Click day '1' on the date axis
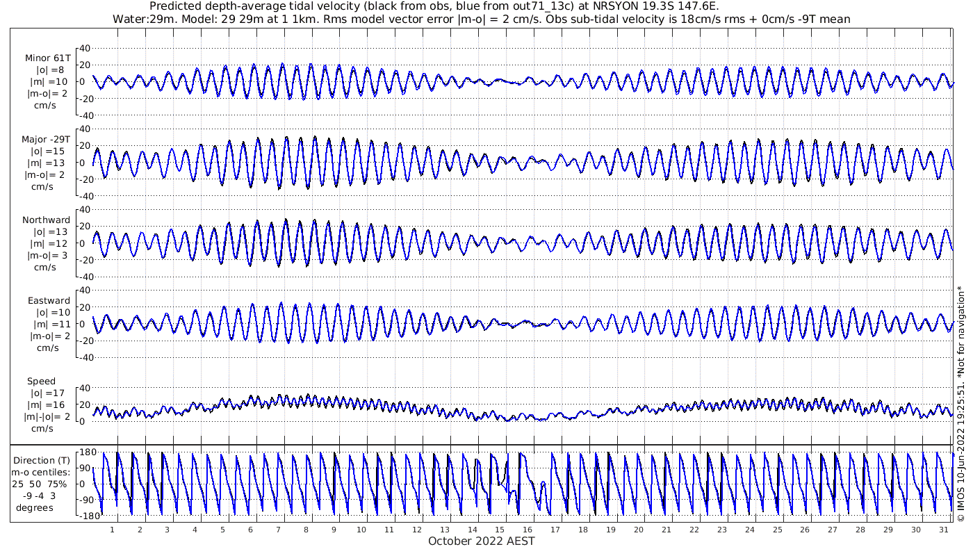This screenshot has height=556, width=973. 113,530
